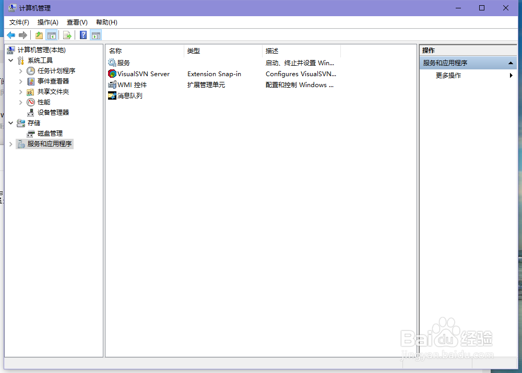Click the 磁盘管理 tree icon
Screen dimensions: 522x373
[31, 134]
